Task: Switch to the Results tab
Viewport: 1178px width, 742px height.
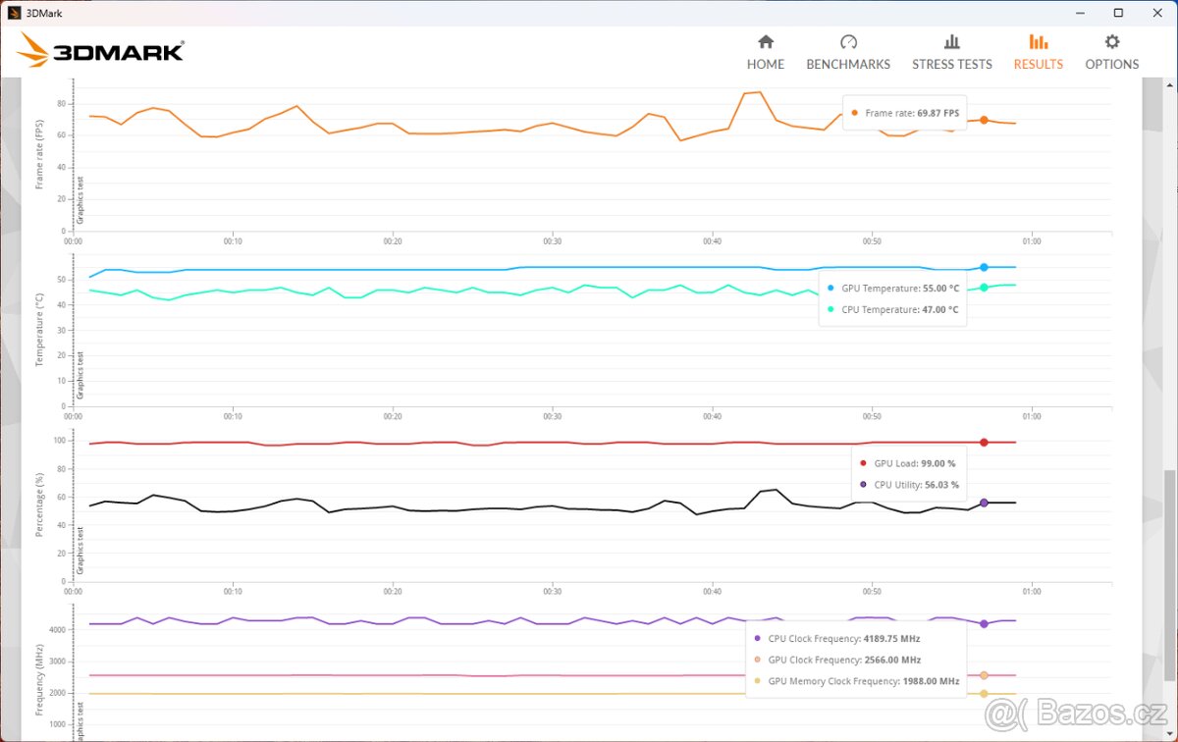Action: click(x=1038, y=52)
